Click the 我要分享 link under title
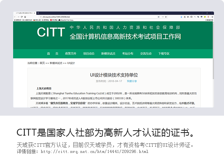Image resolution: width=224 pixels, height=161 pixels. (132, 81)
